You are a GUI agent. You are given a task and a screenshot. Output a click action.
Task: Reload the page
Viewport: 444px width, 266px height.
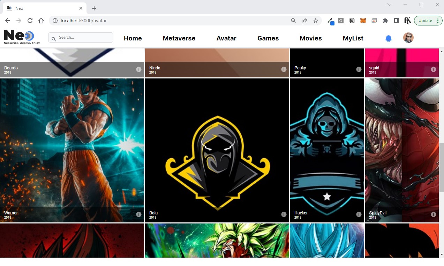coord(30,21)
